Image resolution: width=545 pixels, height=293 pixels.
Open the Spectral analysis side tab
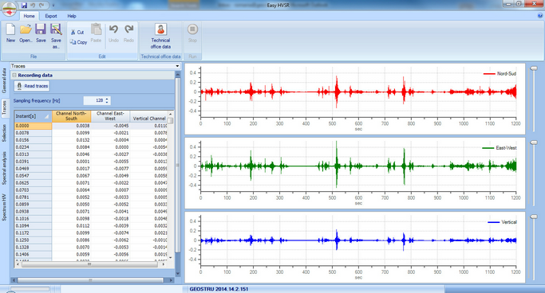[4, 168]
